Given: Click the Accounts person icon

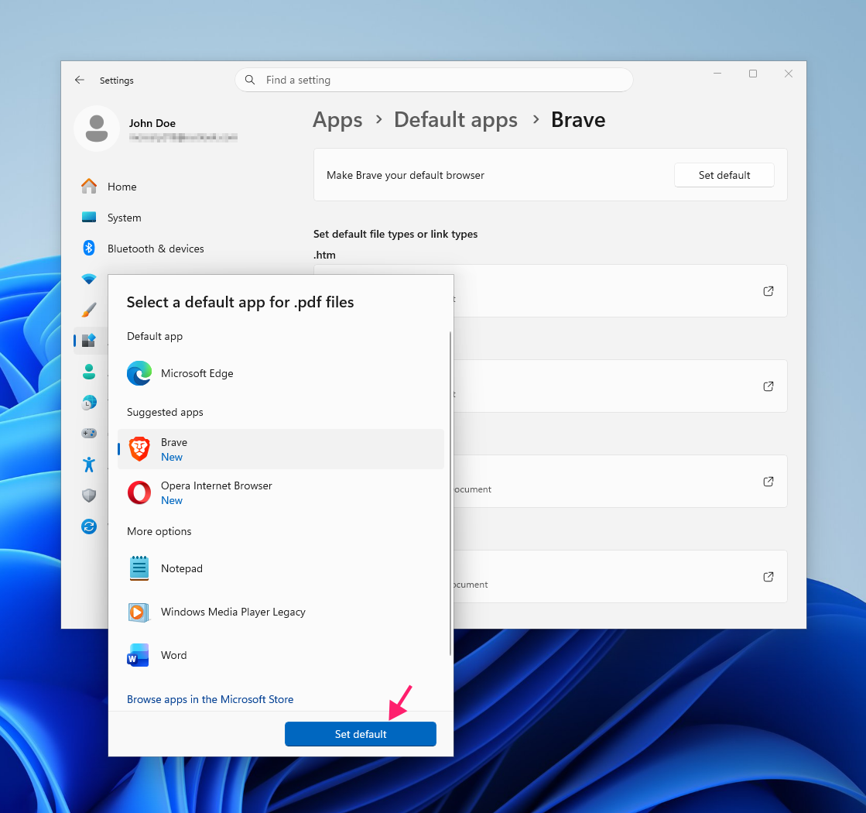Looking at the screenshot, I should (89, 372).
